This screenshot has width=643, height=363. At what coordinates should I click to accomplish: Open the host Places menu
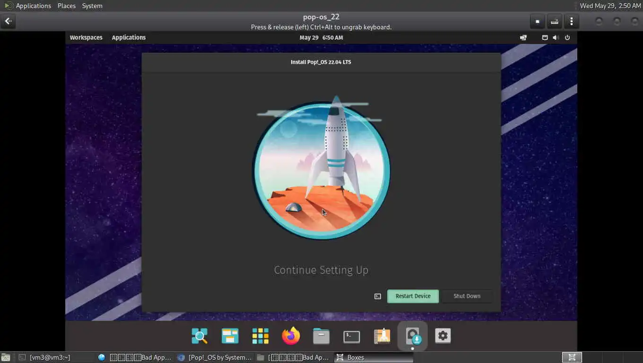point(67,6)
